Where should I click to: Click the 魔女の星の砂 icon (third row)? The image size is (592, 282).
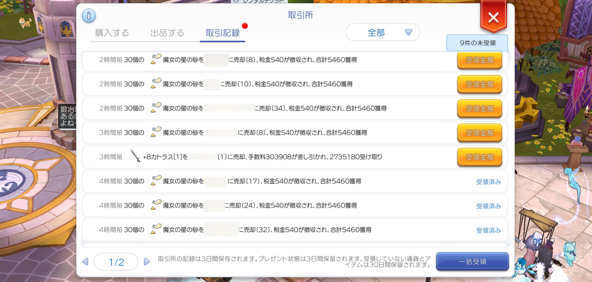[155, 108]
